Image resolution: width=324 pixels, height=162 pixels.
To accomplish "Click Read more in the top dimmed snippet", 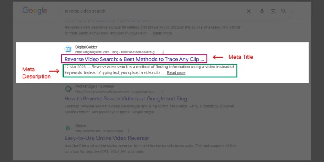I will (x=162, y=34).
